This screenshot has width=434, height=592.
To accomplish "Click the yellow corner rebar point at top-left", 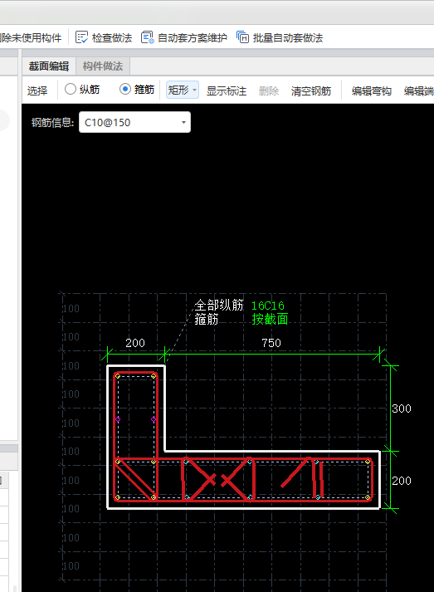I will (x=118, y=376).
